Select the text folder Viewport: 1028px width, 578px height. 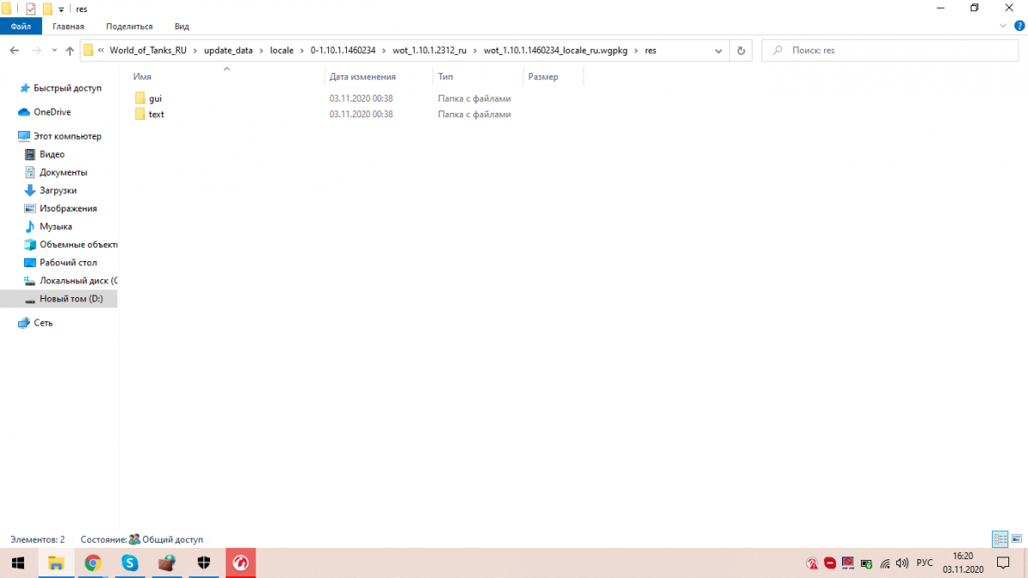point(156,114)
